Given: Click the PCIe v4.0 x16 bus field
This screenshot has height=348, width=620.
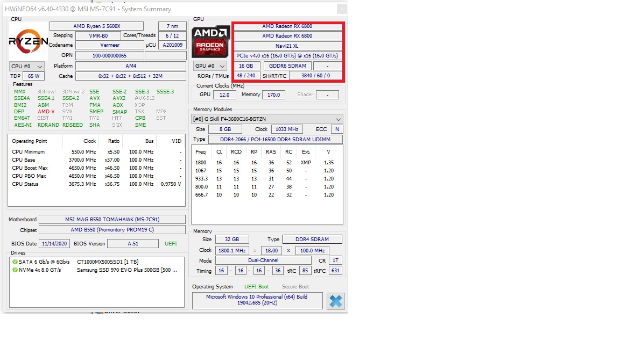Looking at the screenshot, I should [x=287, y=56].
